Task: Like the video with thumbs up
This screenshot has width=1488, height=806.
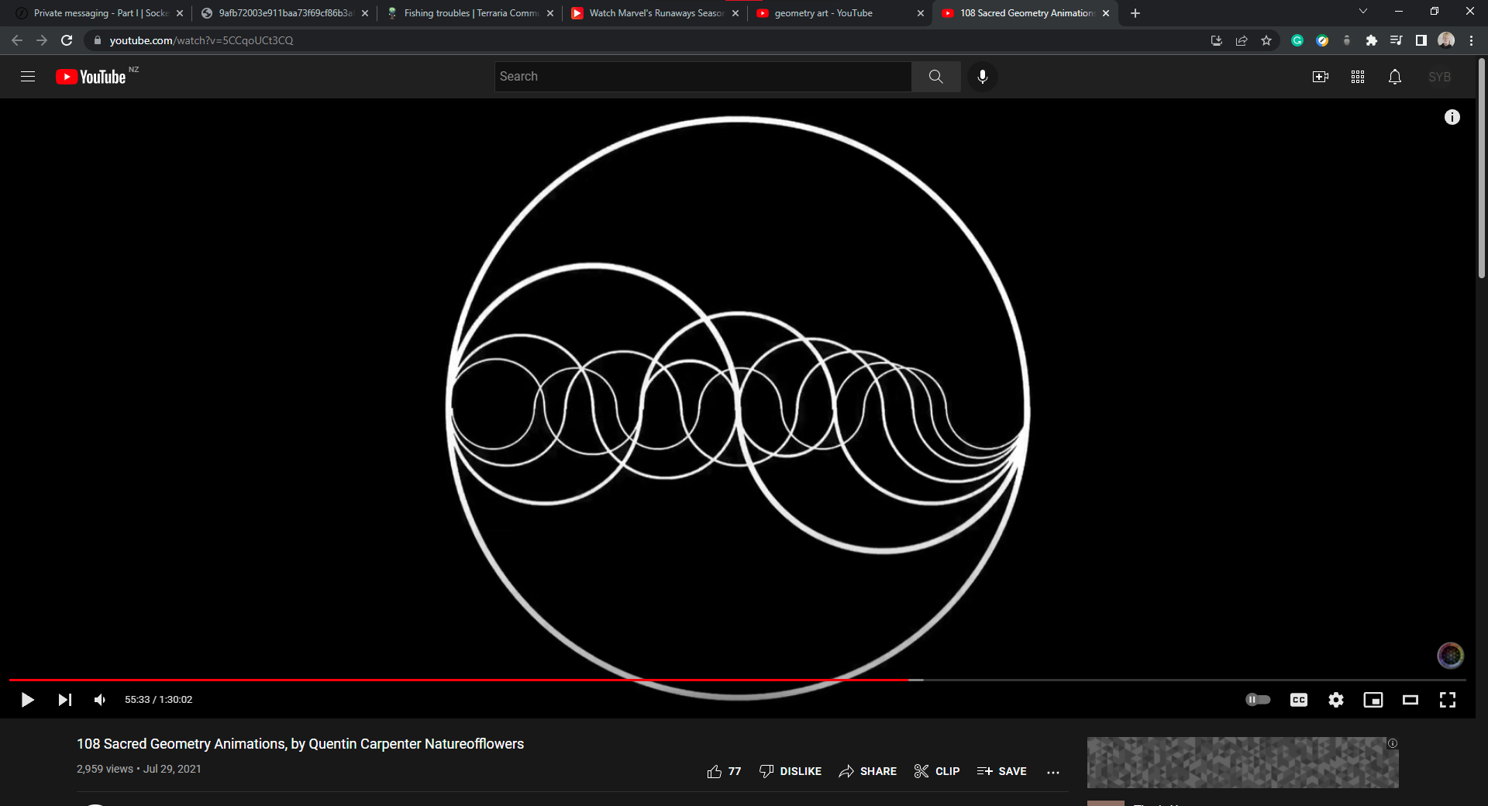Action: [x=715, y=771]
